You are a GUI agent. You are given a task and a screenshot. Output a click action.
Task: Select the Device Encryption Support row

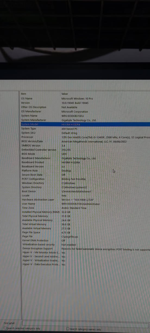click(x=85, y=249)
